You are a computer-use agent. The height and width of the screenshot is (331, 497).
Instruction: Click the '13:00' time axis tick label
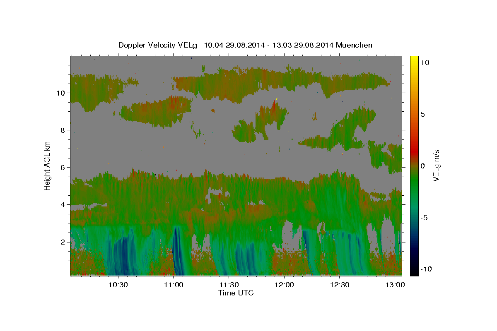pyautogui.click(x=395, y=285)
